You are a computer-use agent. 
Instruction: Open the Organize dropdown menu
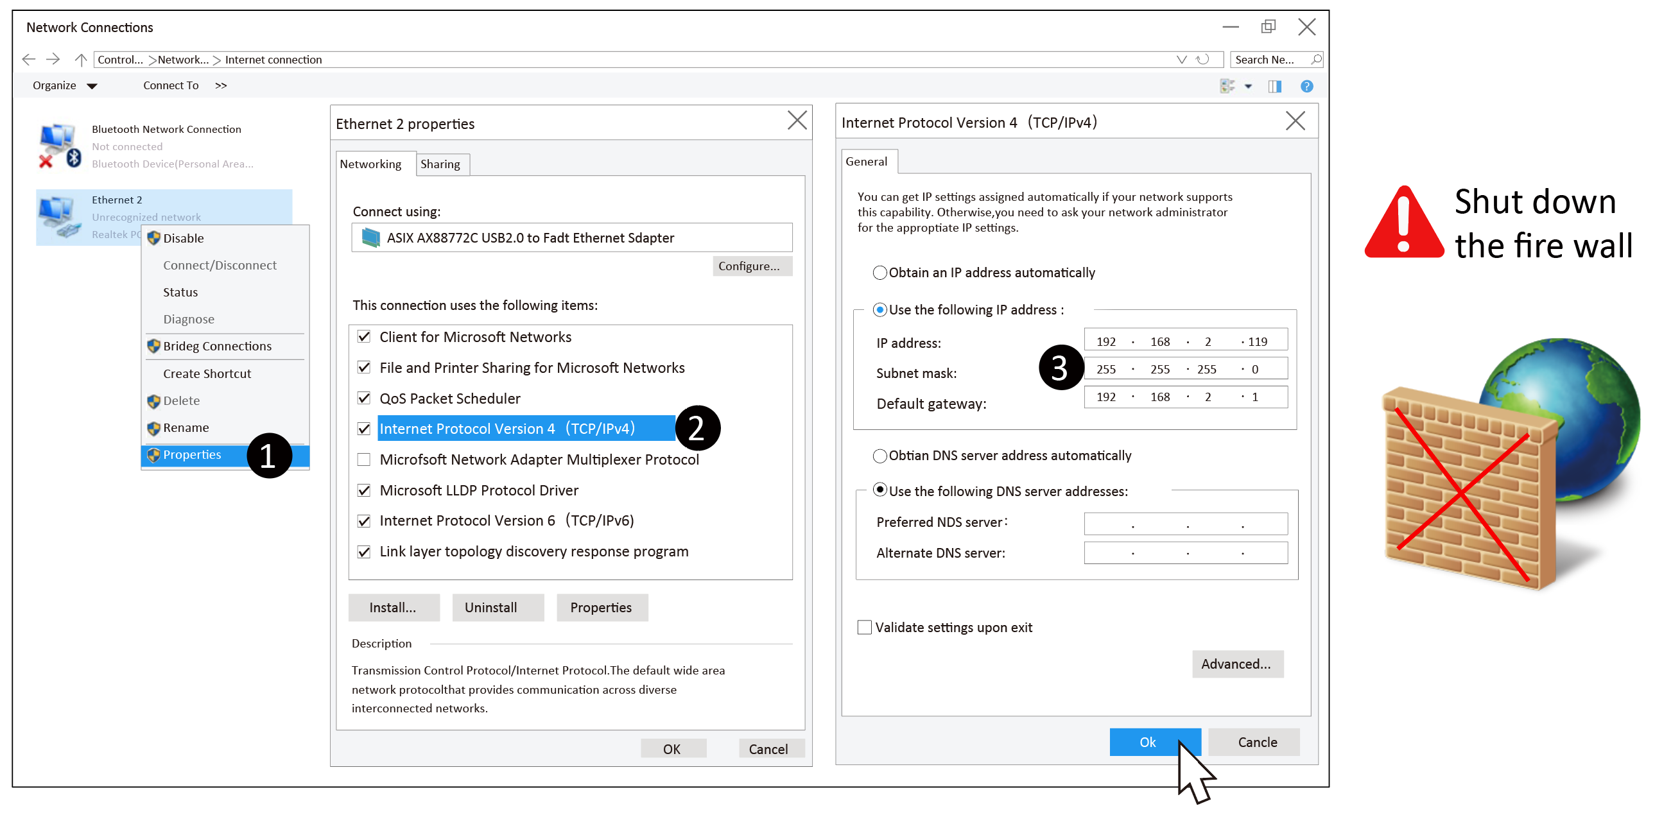point(64,86)
